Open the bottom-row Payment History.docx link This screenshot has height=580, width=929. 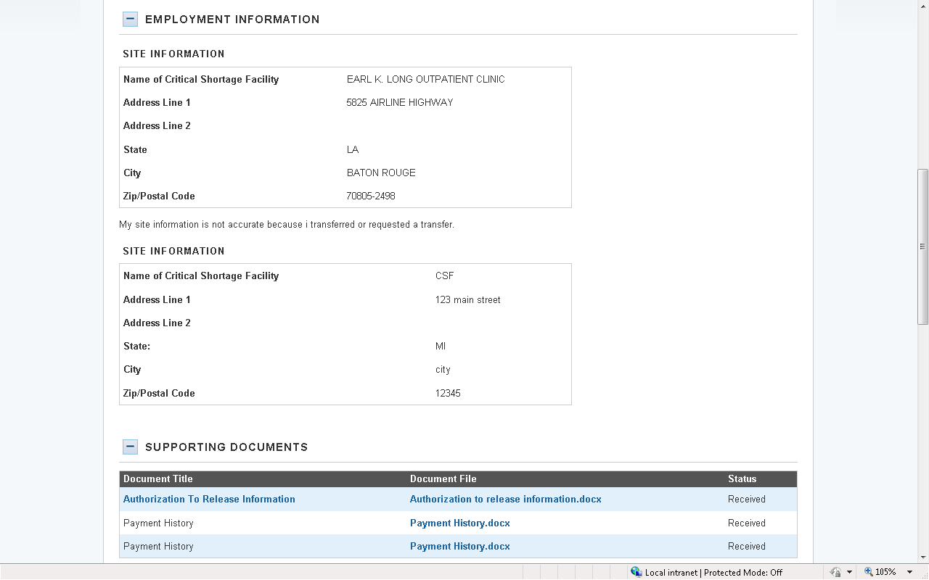[460, 547]
